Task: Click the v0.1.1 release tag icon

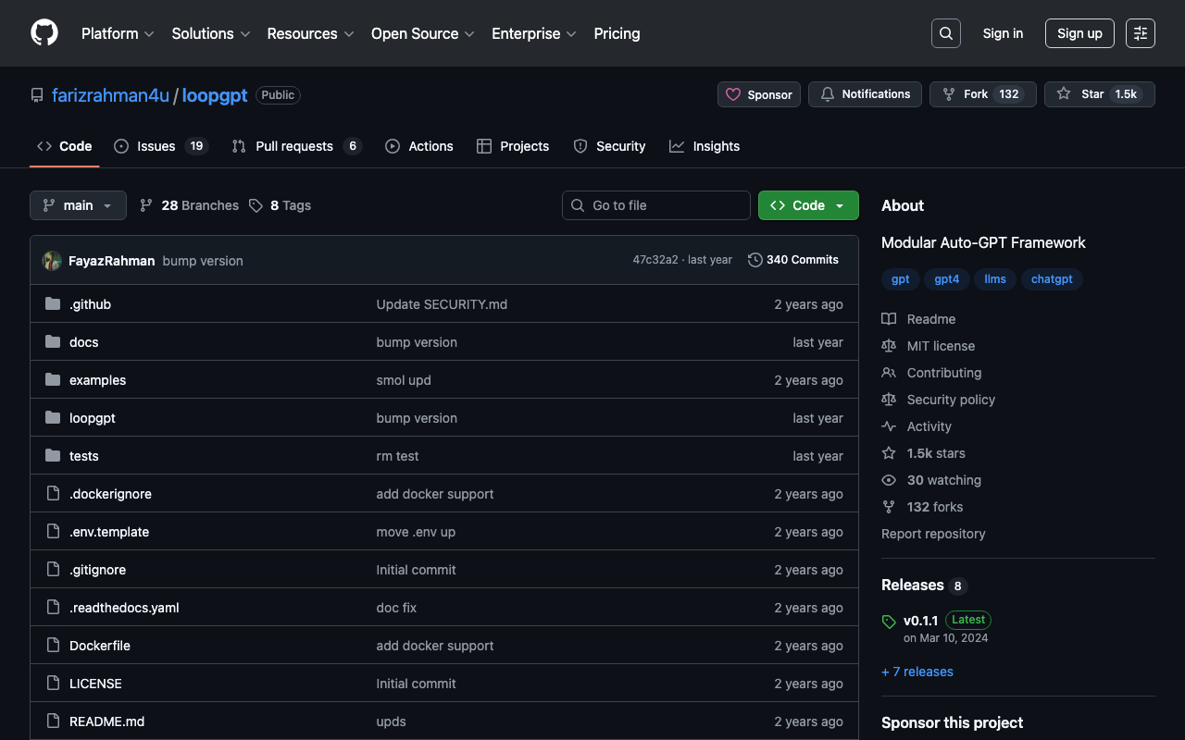Action: (x=889, y=622)
